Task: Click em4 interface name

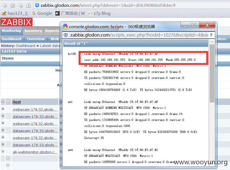Action: (70, 150)
